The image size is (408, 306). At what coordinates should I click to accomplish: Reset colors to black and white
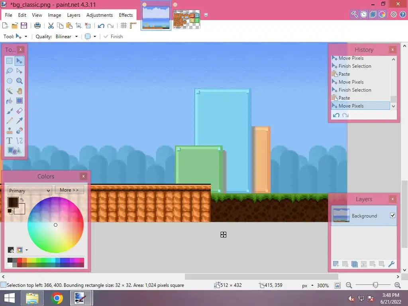tap(10, 211)
